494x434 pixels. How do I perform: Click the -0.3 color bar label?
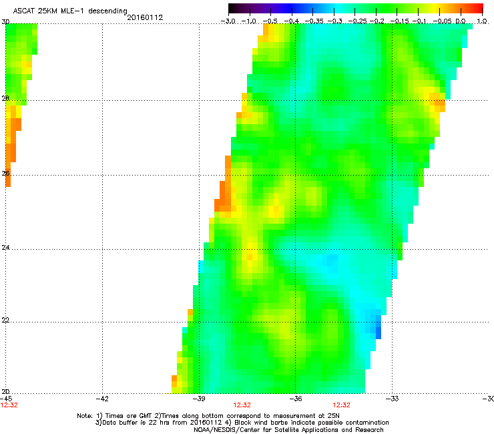(334, 21)
